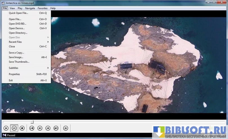Stop playback with the Stop button
The image size is (228, 139).
click(22, 128)
